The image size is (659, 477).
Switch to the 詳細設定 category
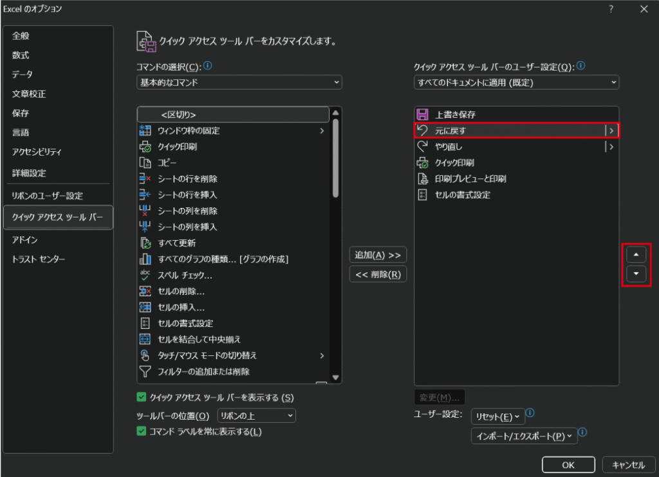[x=29, y=173]
